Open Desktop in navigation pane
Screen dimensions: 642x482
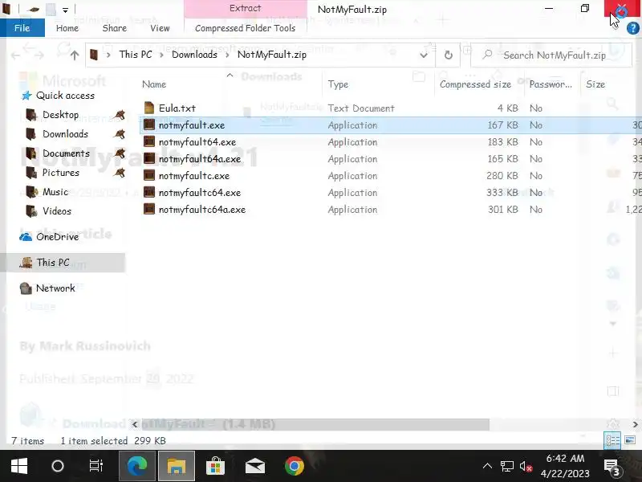[61, 115]
